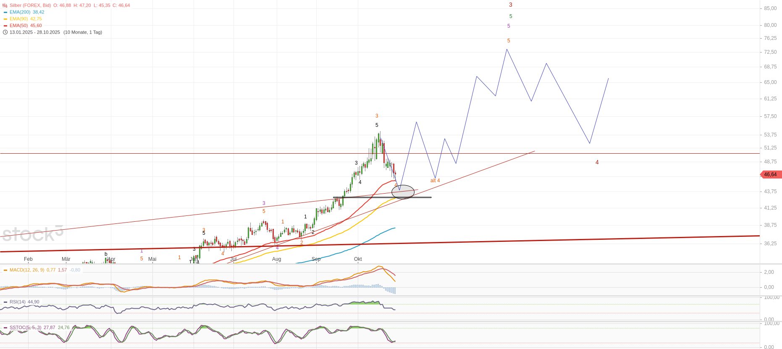Select the RSI(14) indicator label
This screenshot has width=782, height=349.
tap(18, 302)
